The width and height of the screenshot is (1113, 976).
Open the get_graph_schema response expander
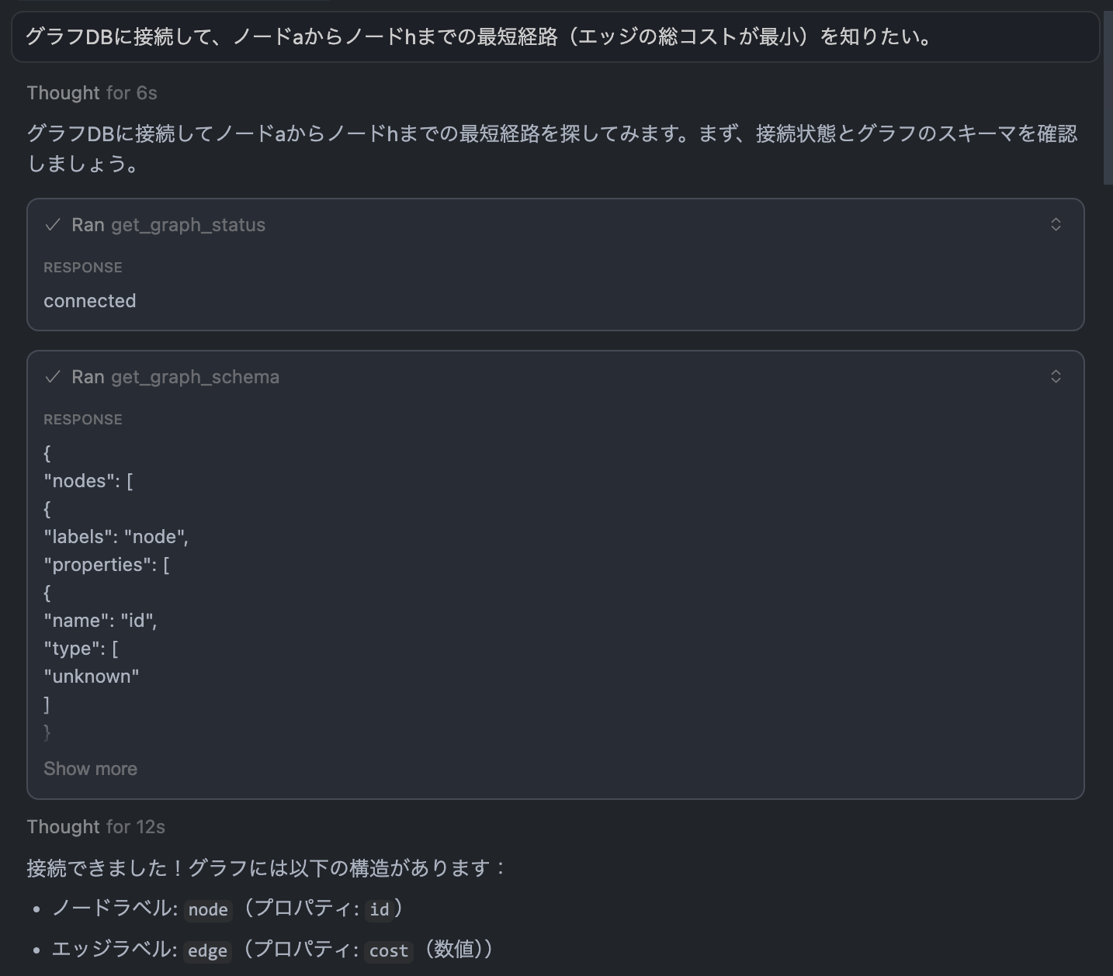coord(90,769)
